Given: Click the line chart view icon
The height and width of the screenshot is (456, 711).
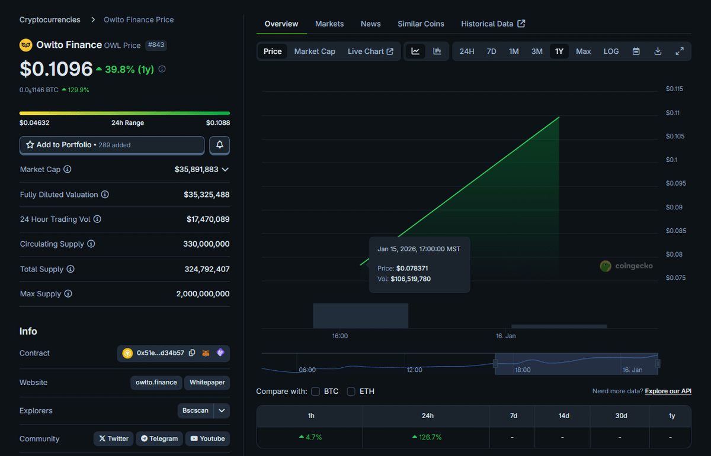Looking at the screenshot, I should (415, 51).
